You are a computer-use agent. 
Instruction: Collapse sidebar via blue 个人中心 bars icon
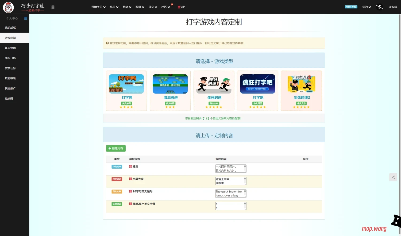(26, 18)
